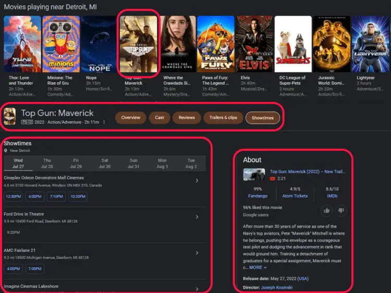Expand AMC Fairlane 21 chevron
This screenshot has width=391, height=293.
(x=197, y=253)
